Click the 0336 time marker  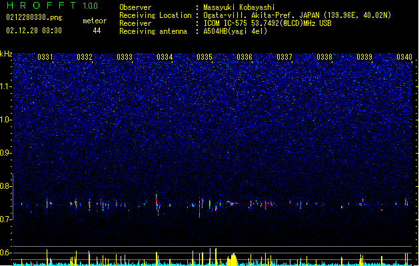[x=244, y=57]
